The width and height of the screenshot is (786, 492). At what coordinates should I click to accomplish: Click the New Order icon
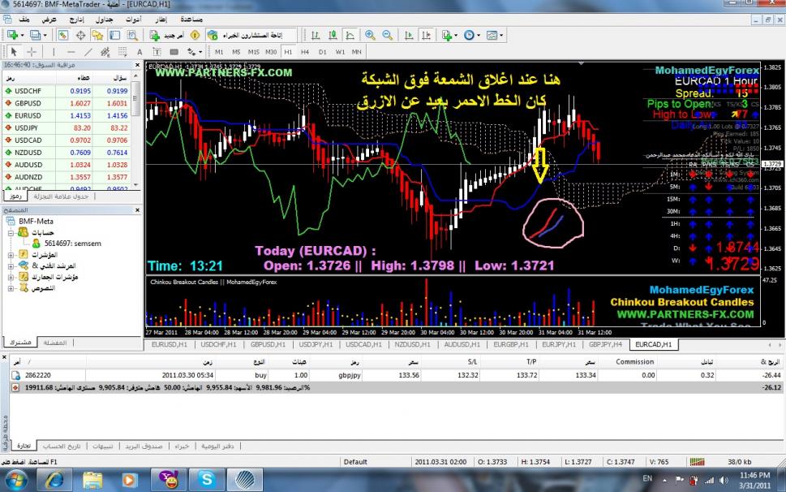pos(154,36)
